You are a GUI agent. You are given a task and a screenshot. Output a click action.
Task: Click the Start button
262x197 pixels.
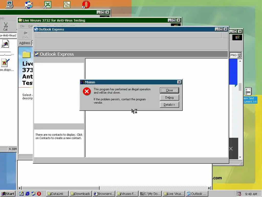(8, 194)
